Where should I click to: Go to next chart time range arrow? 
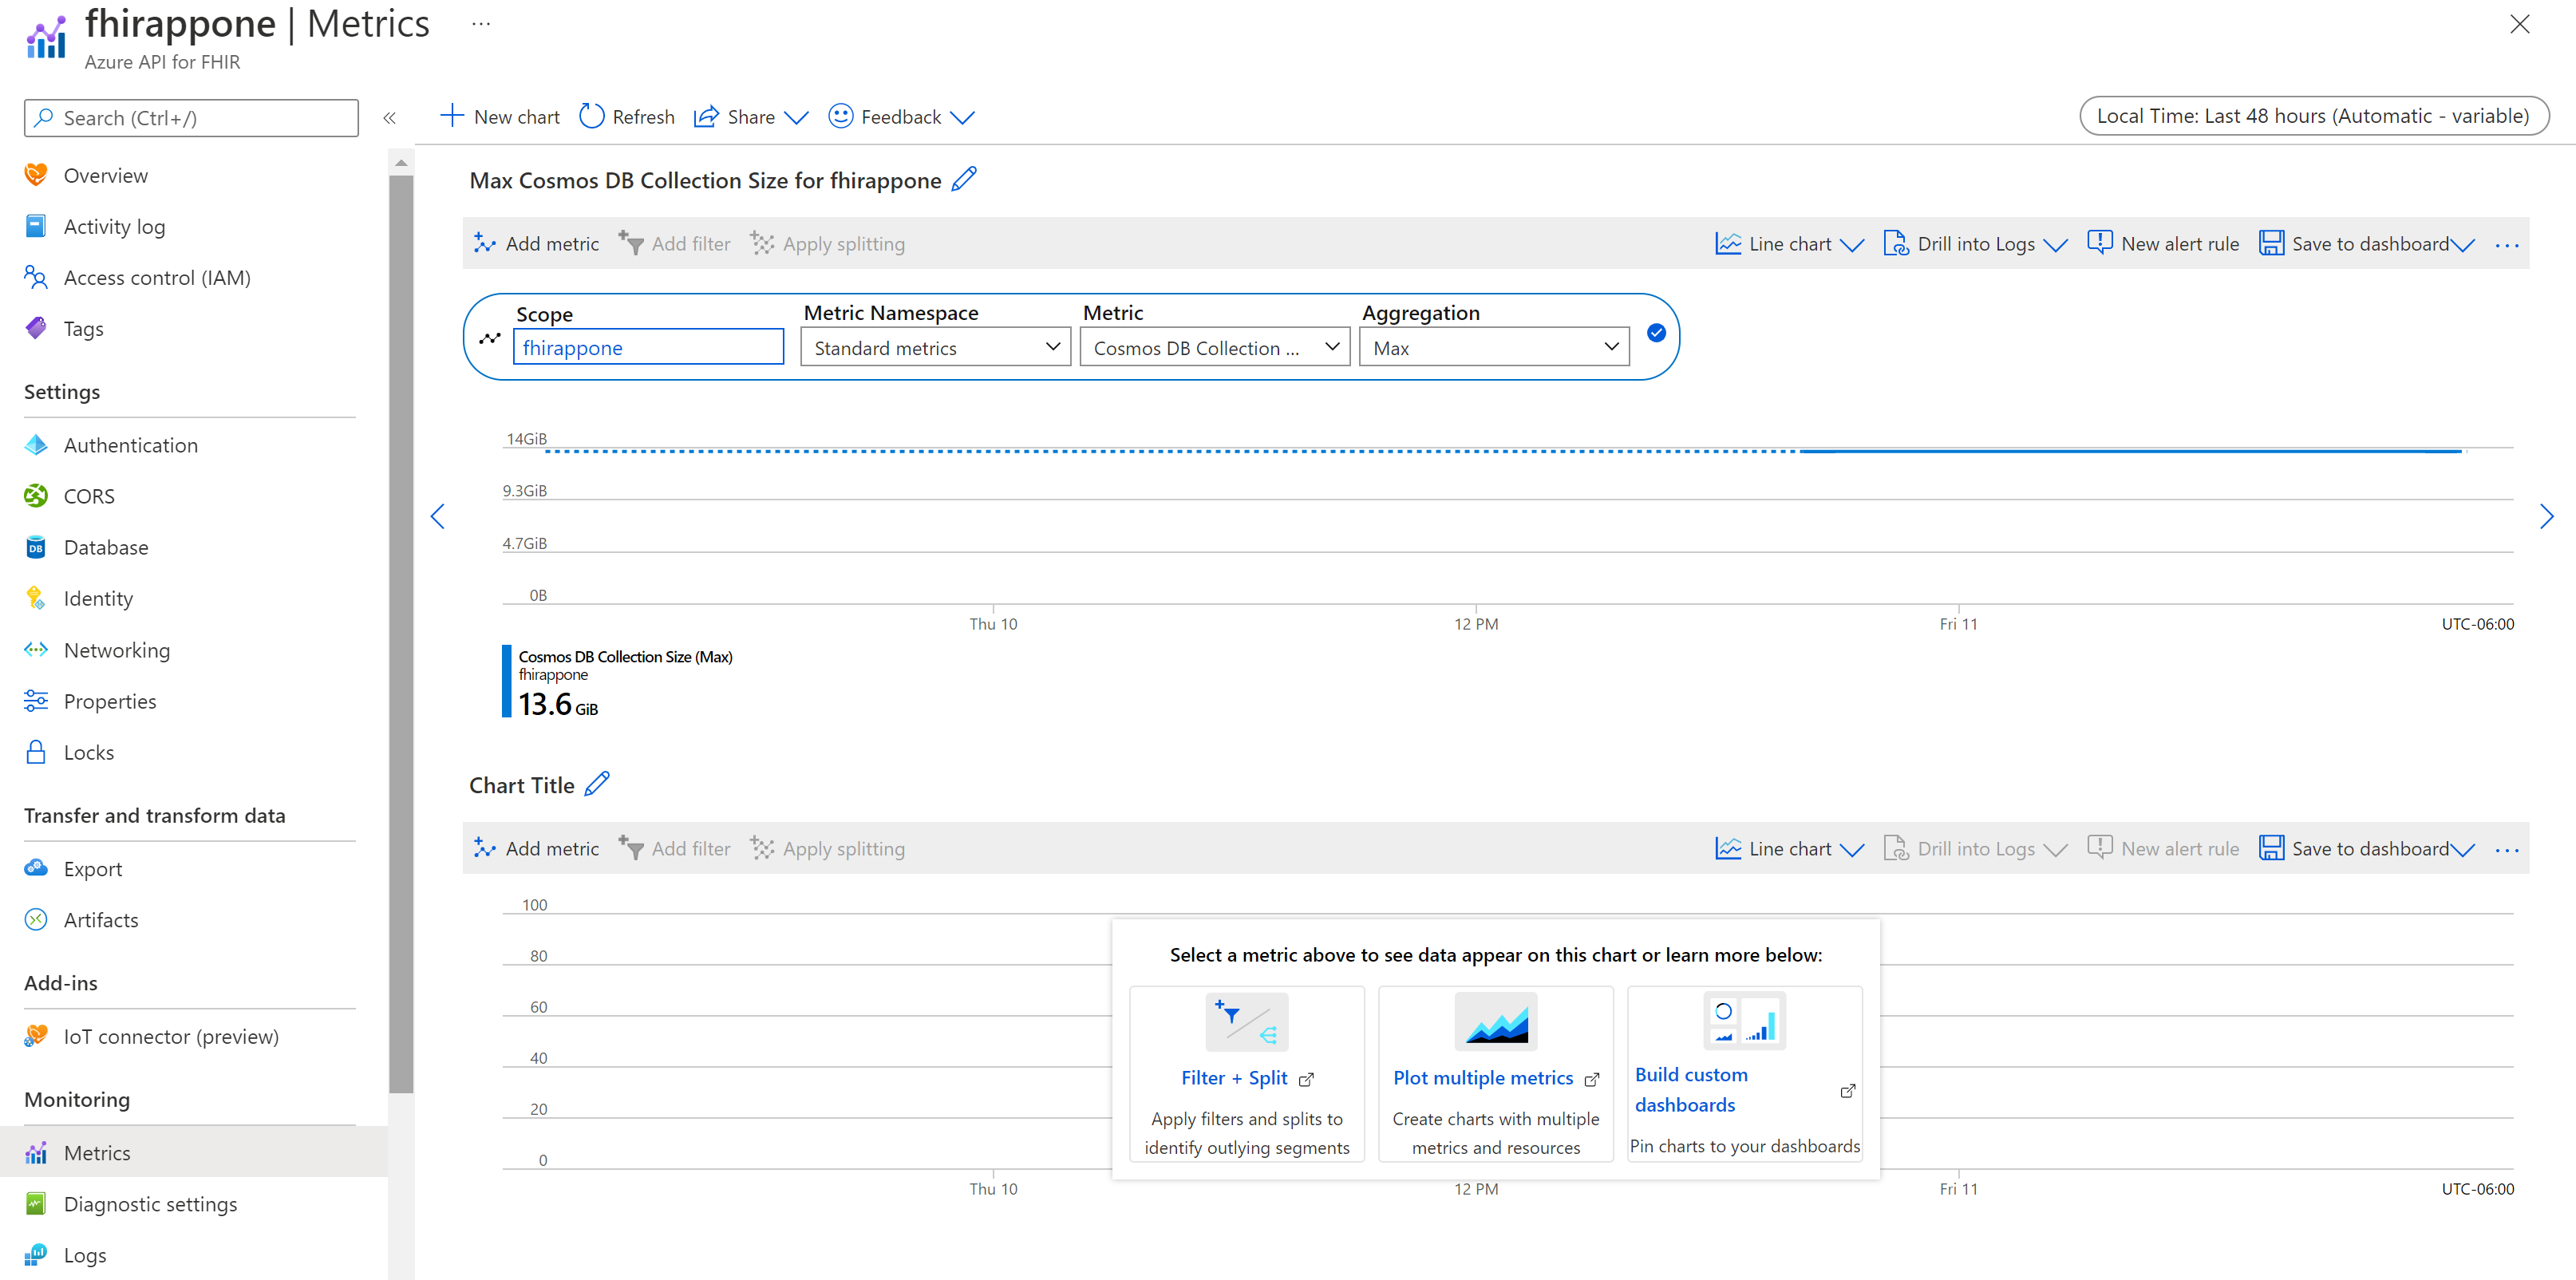click(2546, 517)
